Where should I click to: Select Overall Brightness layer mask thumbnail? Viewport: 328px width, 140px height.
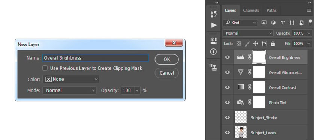point(259,57)
